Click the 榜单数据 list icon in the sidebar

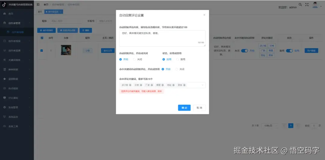pyautogui.click(x=5, y=69)
